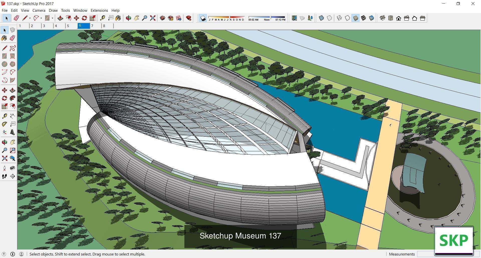The height and width of the screenshot is (258, 481).
Task: Enable Hidden Line face style
Action: 347,18
